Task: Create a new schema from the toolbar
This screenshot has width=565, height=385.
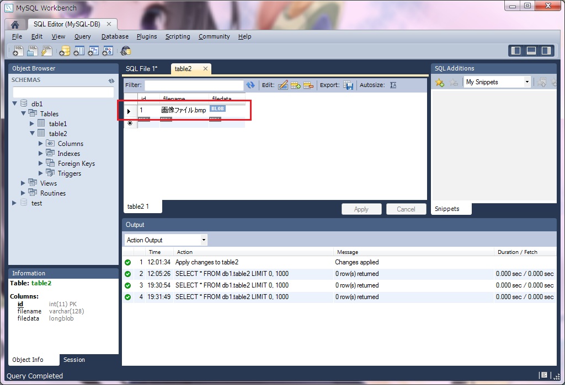Action: coord(65,51)
